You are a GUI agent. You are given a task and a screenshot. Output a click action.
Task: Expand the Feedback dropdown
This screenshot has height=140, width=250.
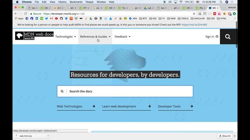pyautogui.click(x=122, y=37)
